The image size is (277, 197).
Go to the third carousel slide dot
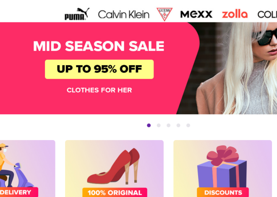click(x=169, y=125)
